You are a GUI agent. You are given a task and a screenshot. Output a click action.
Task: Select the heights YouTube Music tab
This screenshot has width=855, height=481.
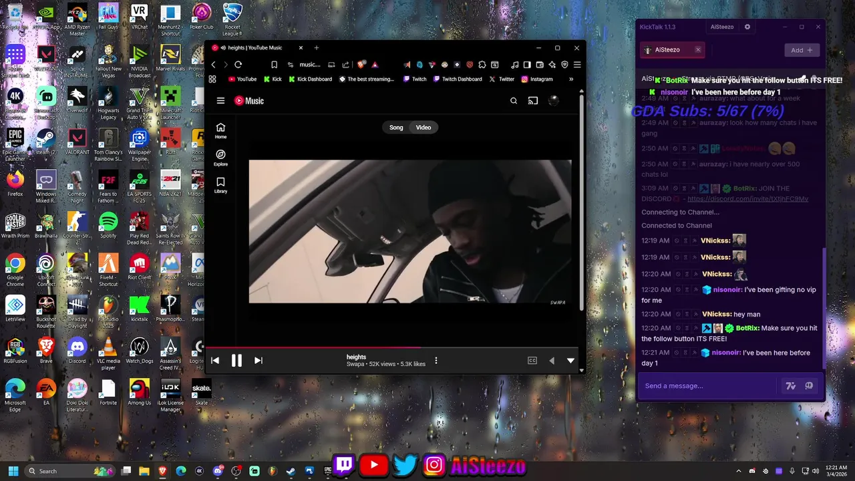click(x=257, y=47)
